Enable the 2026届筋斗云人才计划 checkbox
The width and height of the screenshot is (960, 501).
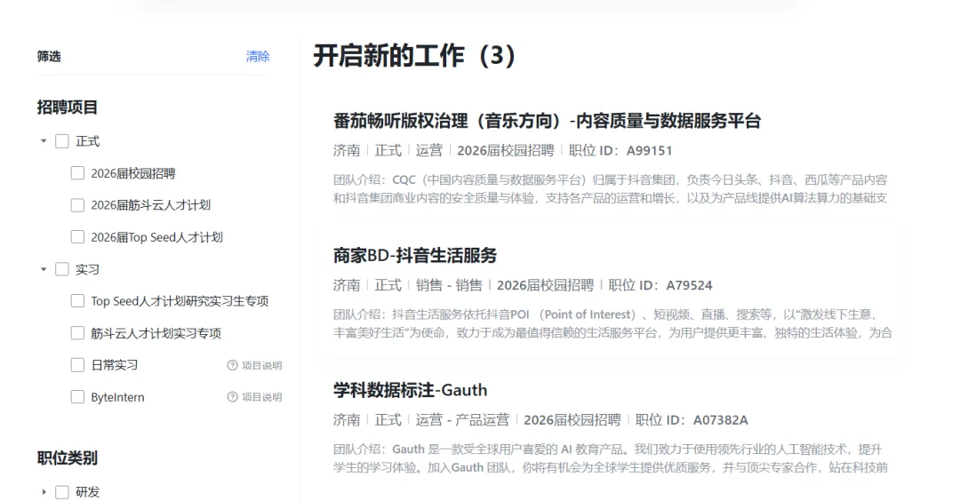tap(77, 205)
